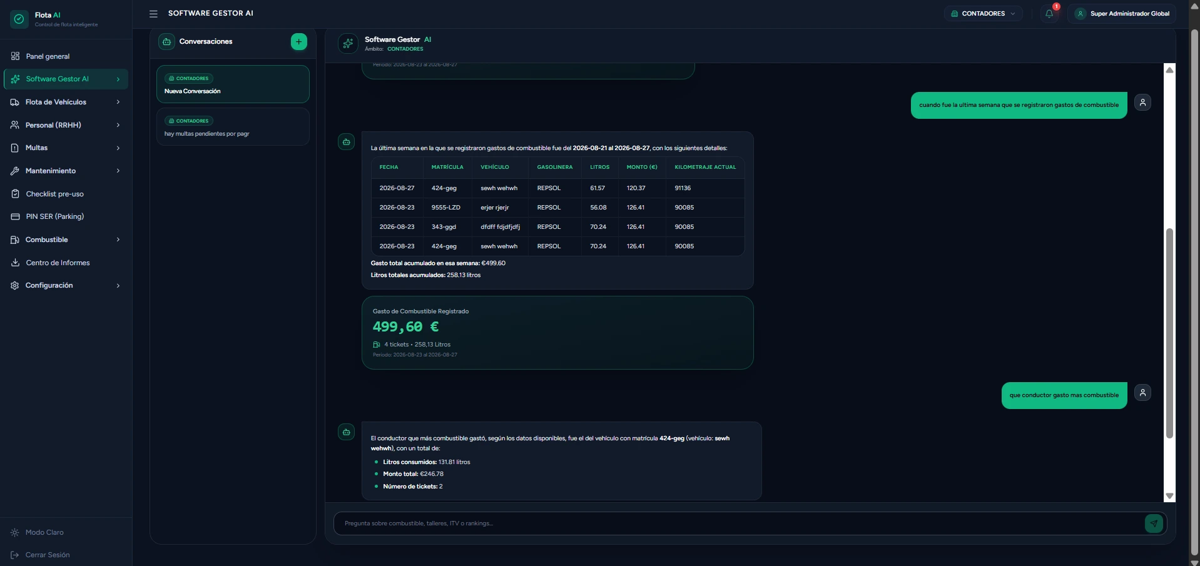This screenshot has height=566, width=1200.
Task: Click chat scrollbar down arrow
Action: point(1169,496)
